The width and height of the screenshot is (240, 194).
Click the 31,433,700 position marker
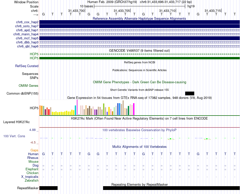click(x=76, y=11)
